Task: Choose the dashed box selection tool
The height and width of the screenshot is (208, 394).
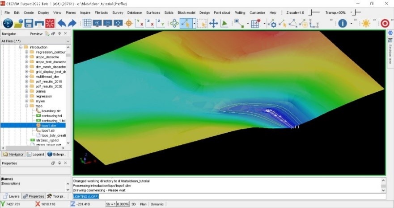Action: click(x=202, y=23)
